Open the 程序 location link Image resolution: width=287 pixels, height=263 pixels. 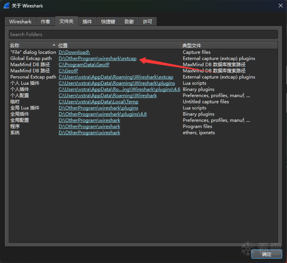tap(89, 126)
